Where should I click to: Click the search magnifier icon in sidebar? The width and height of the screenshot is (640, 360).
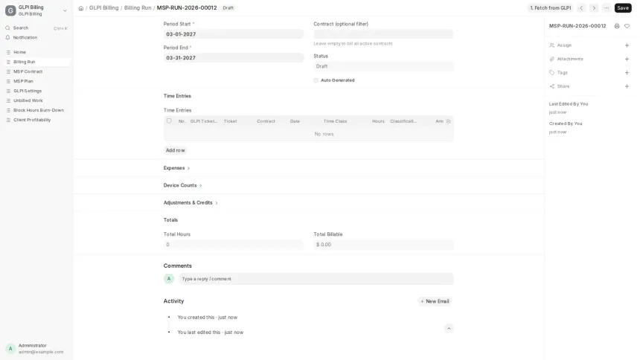pos(7,28)
